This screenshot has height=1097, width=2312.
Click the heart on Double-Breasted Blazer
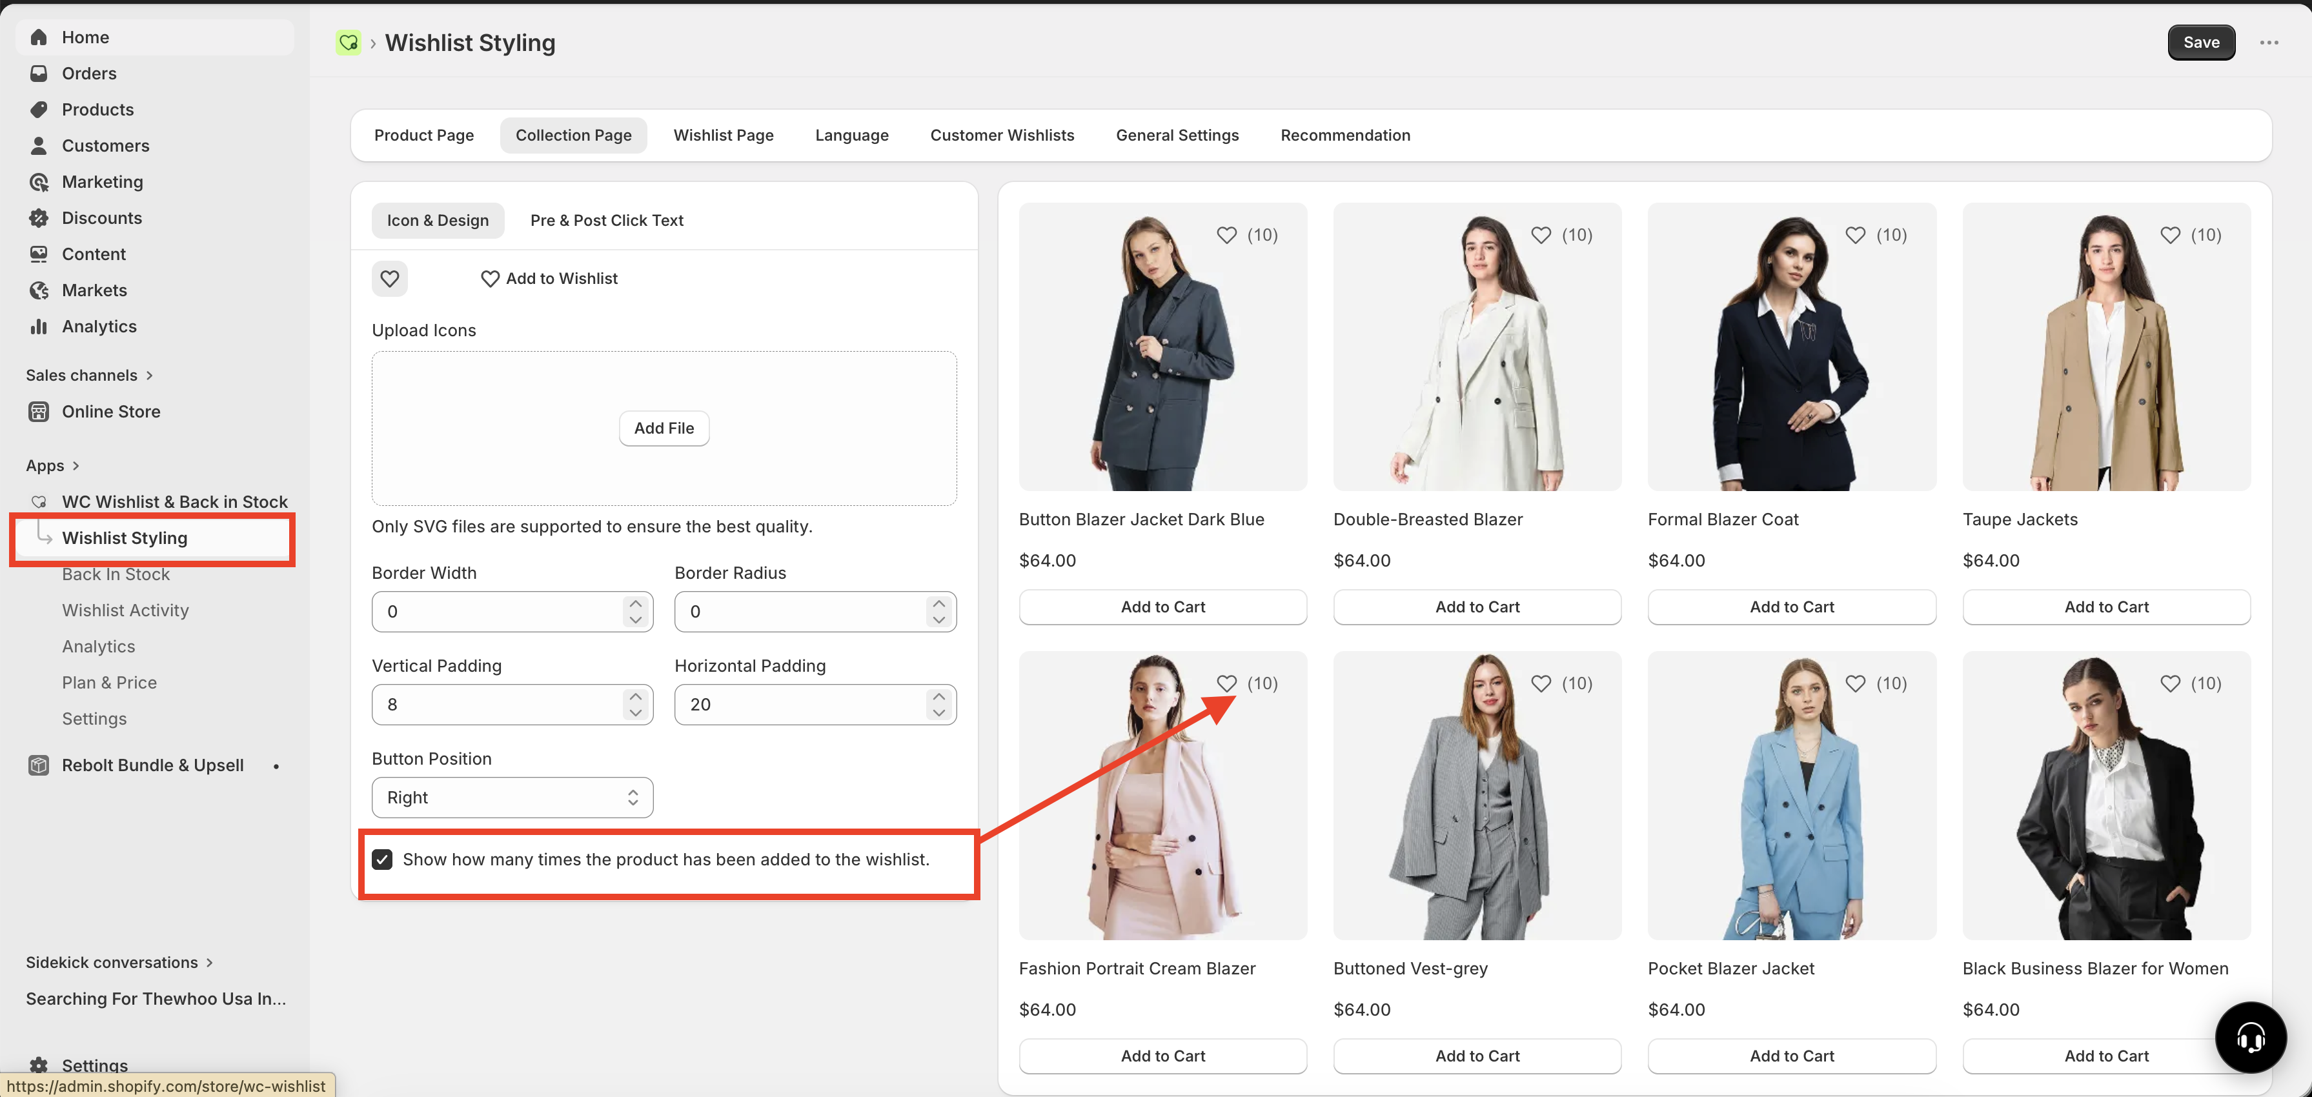[1541, 235]
